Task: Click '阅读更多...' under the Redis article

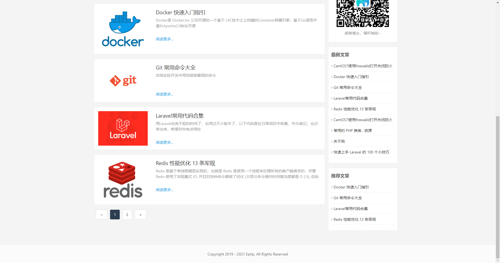Action: click(x=164, y=190)
